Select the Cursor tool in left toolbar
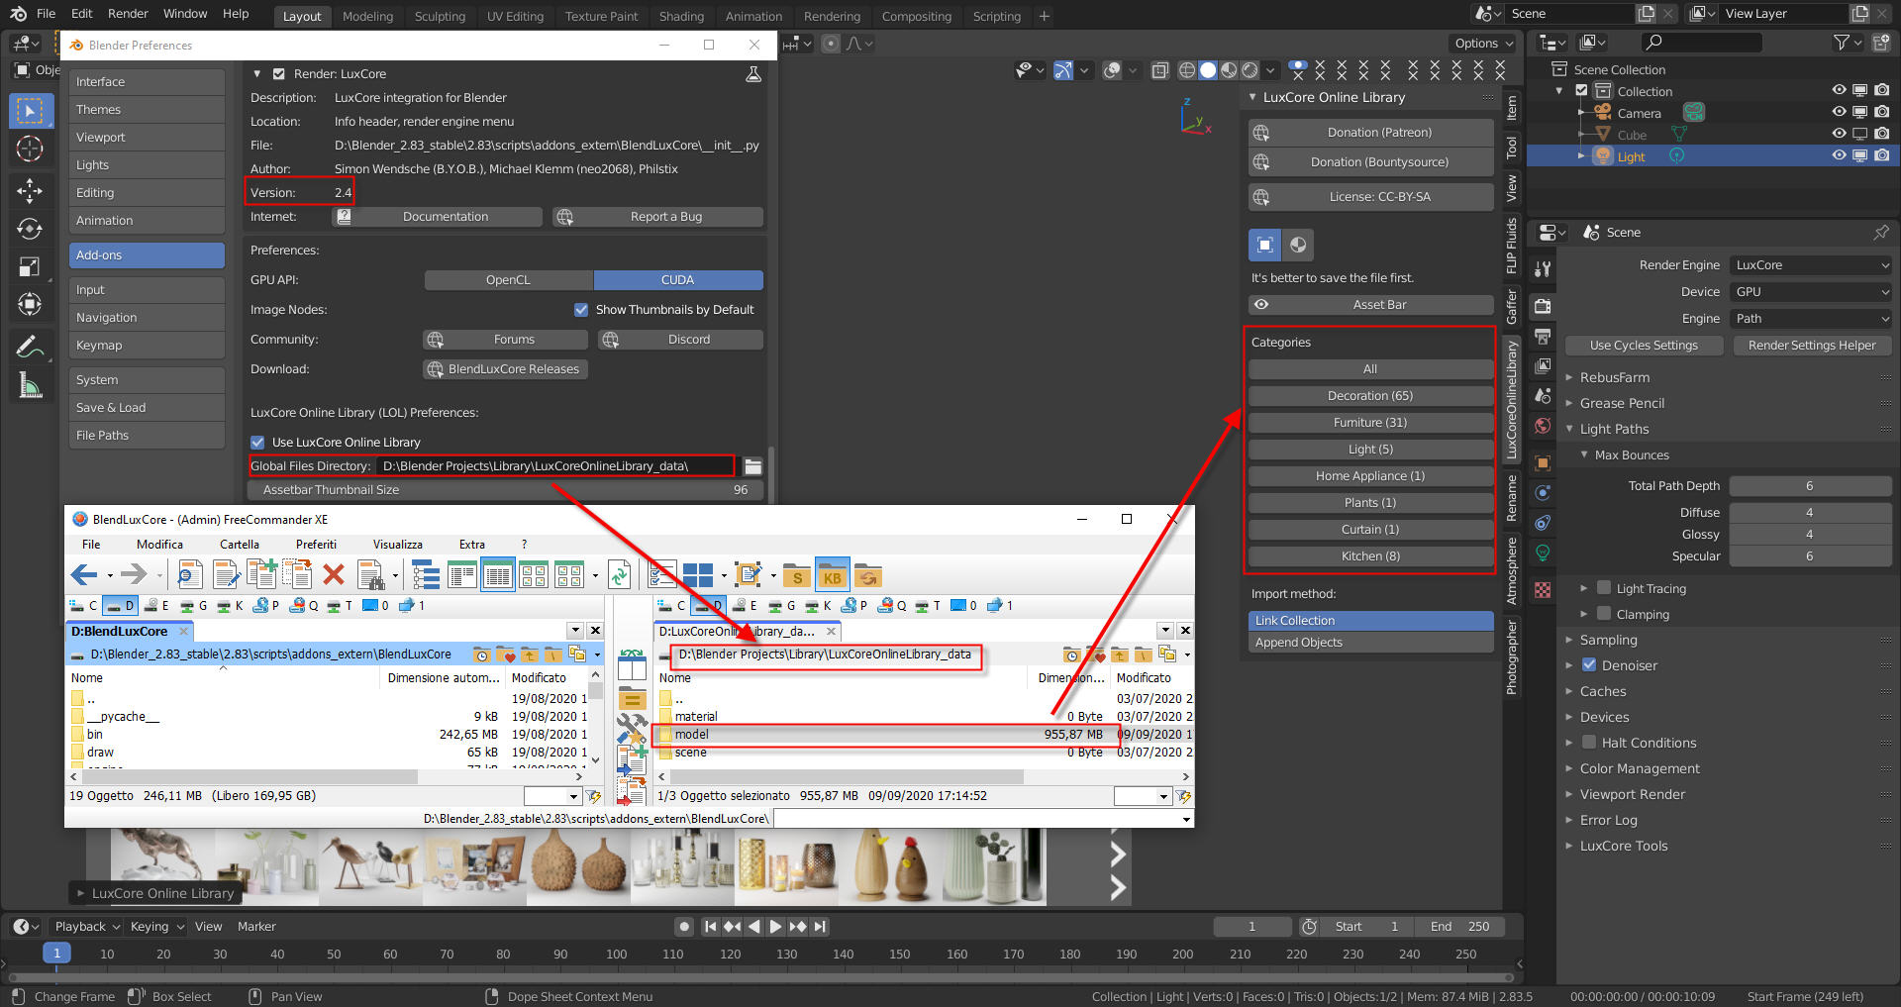 pyautogui.click(x=30, y=150)
